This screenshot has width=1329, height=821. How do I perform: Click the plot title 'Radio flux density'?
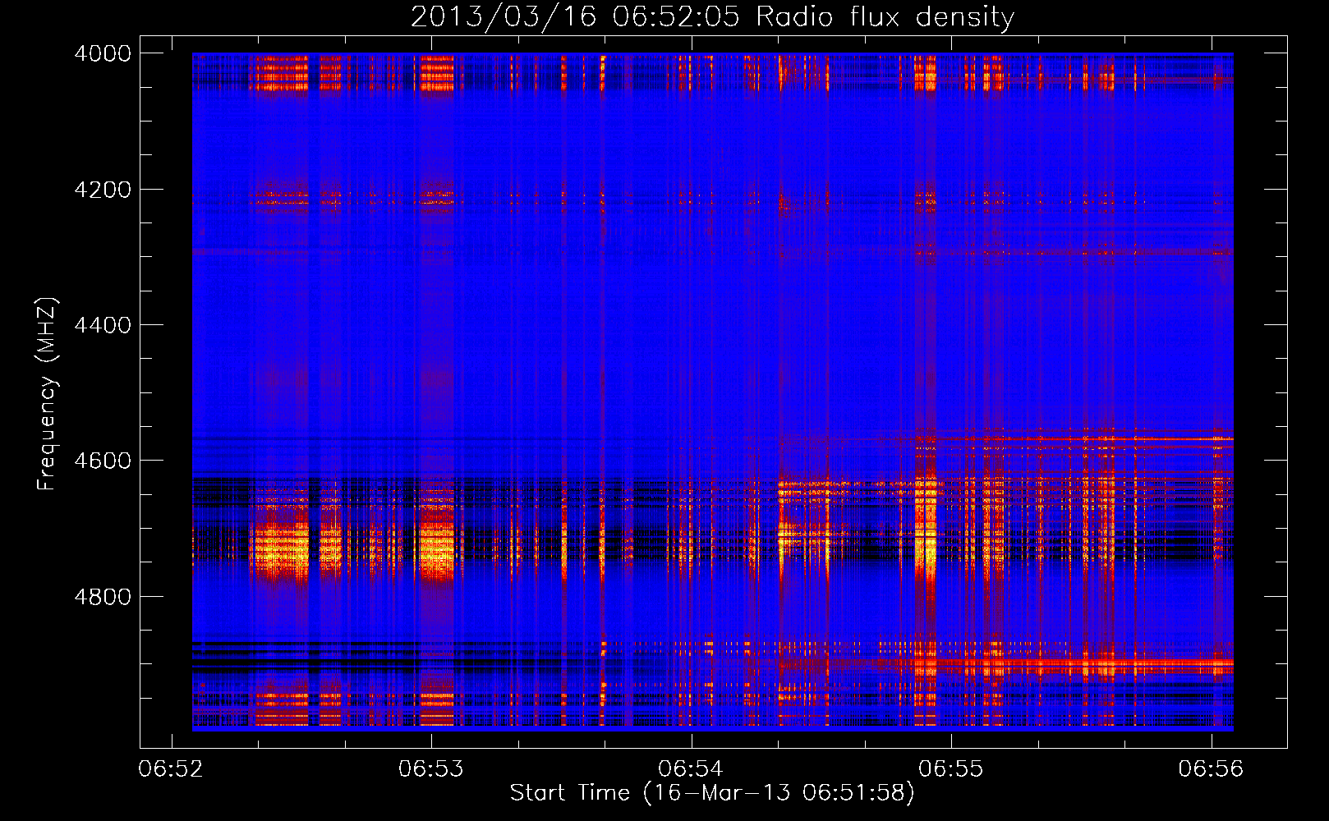pos(885,17)
